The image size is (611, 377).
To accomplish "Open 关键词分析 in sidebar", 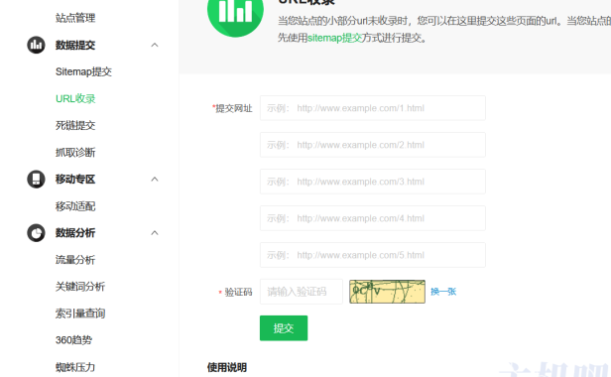I will click(x=80, y=287).
